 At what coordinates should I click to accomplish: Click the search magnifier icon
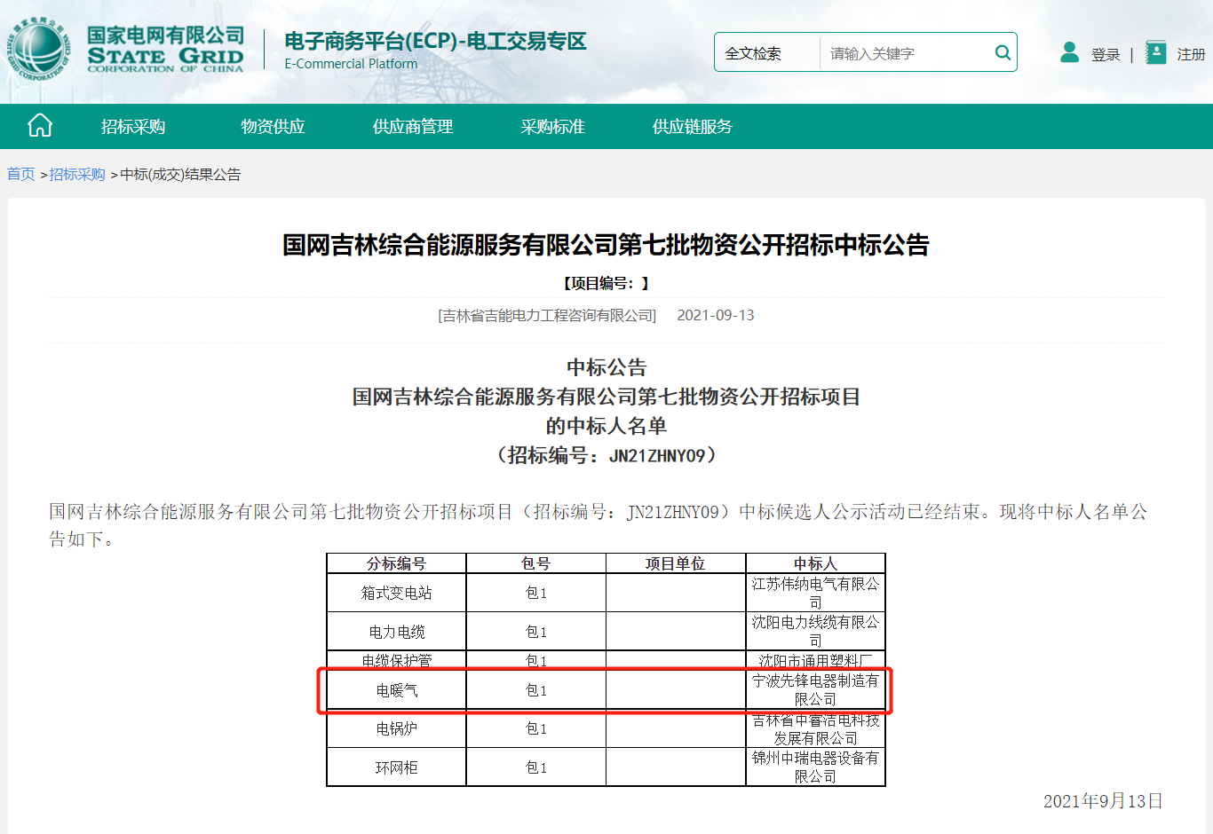point(1003,52)
